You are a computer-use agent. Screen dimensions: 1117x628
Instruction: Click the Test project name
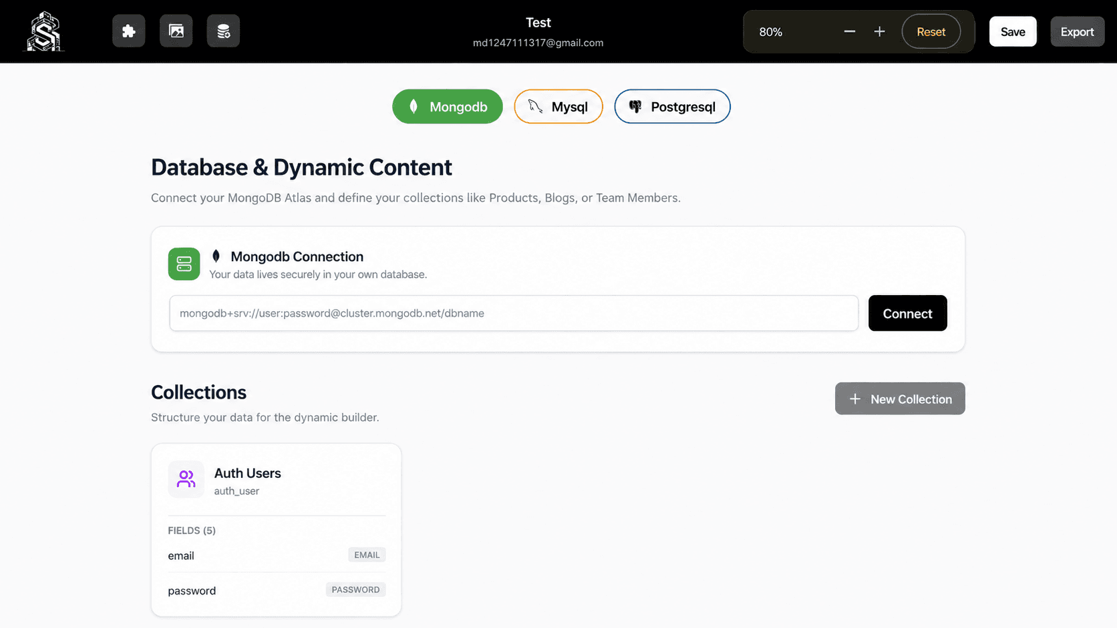point(538,23)
